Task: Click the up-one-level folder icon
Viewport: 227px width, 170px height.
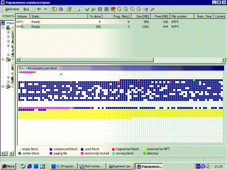Action: click(54, 9)
